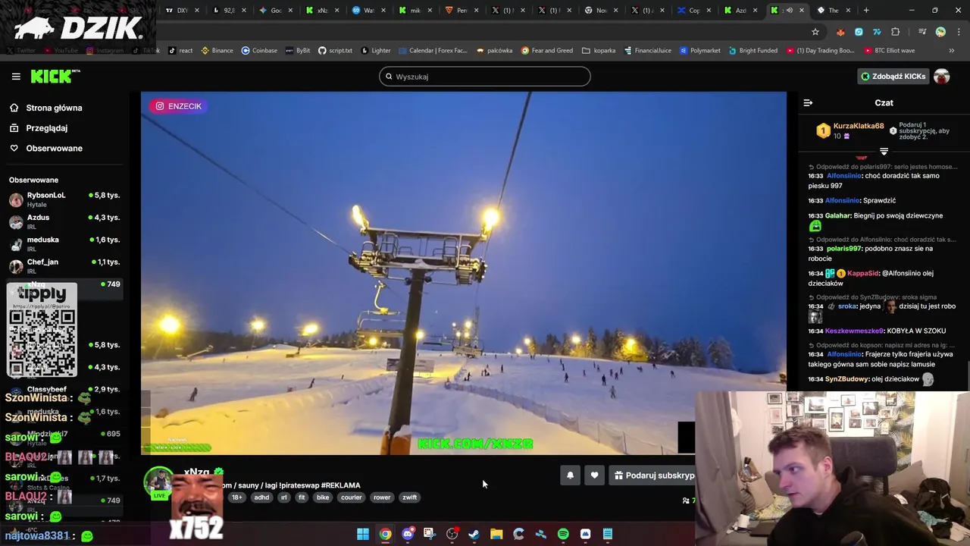Click the irl tag
The height and width of the screenshot is (546, 970).
coord(283,497)
